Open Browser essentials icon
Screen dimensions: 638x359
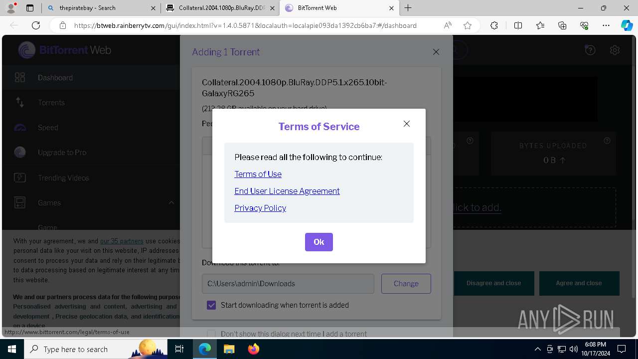coord(584,25)
